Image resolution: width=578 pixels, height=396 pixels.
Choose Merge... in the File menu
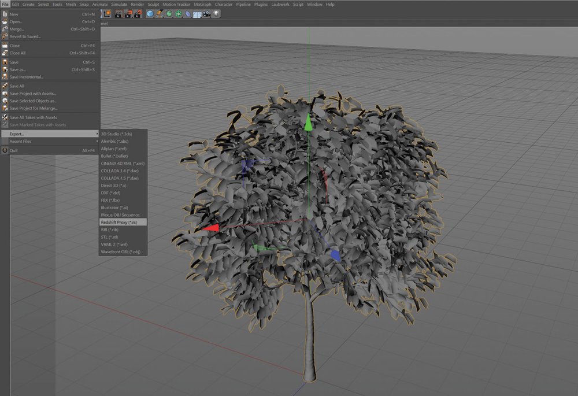pos(50,29)
